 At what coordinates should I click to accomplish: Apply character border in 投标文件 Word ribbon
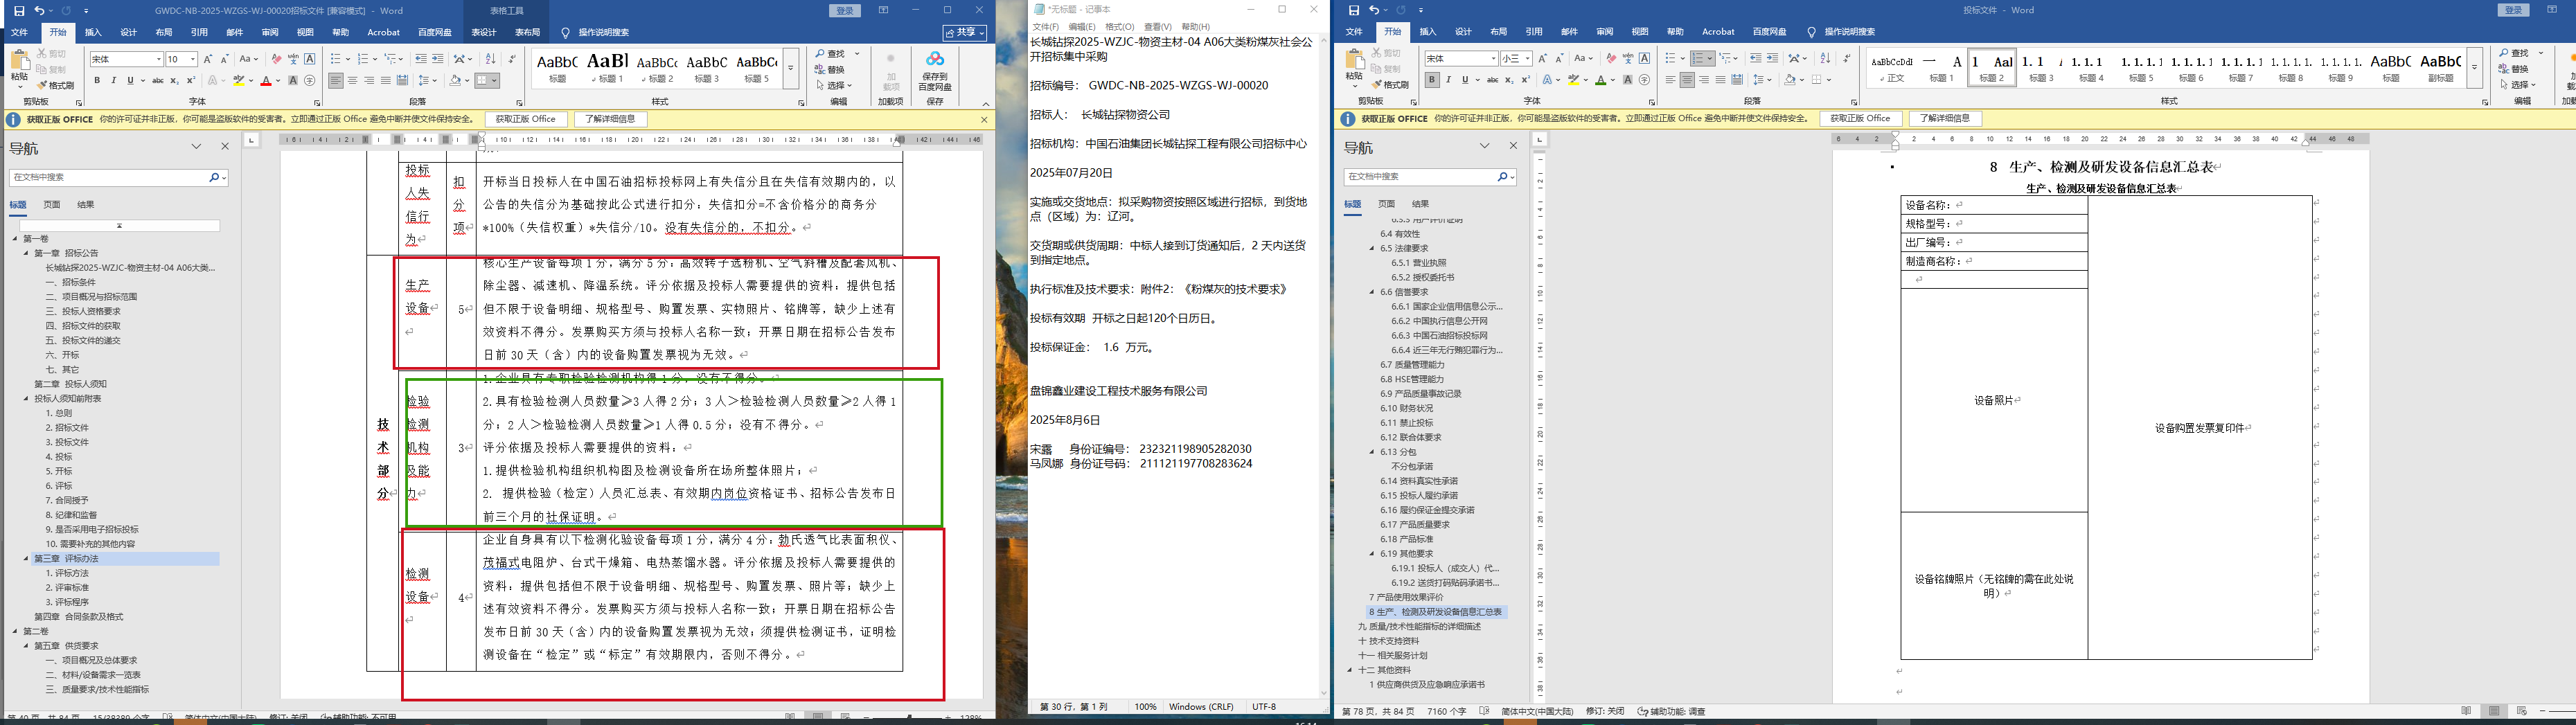pyautogui.click(x=1645, y=59)
